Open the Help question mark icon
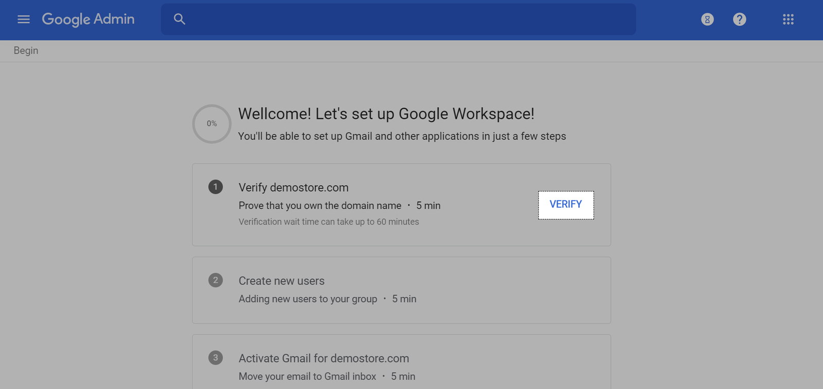The width and height of the screenshot is (823, 389). click(739, 20)
